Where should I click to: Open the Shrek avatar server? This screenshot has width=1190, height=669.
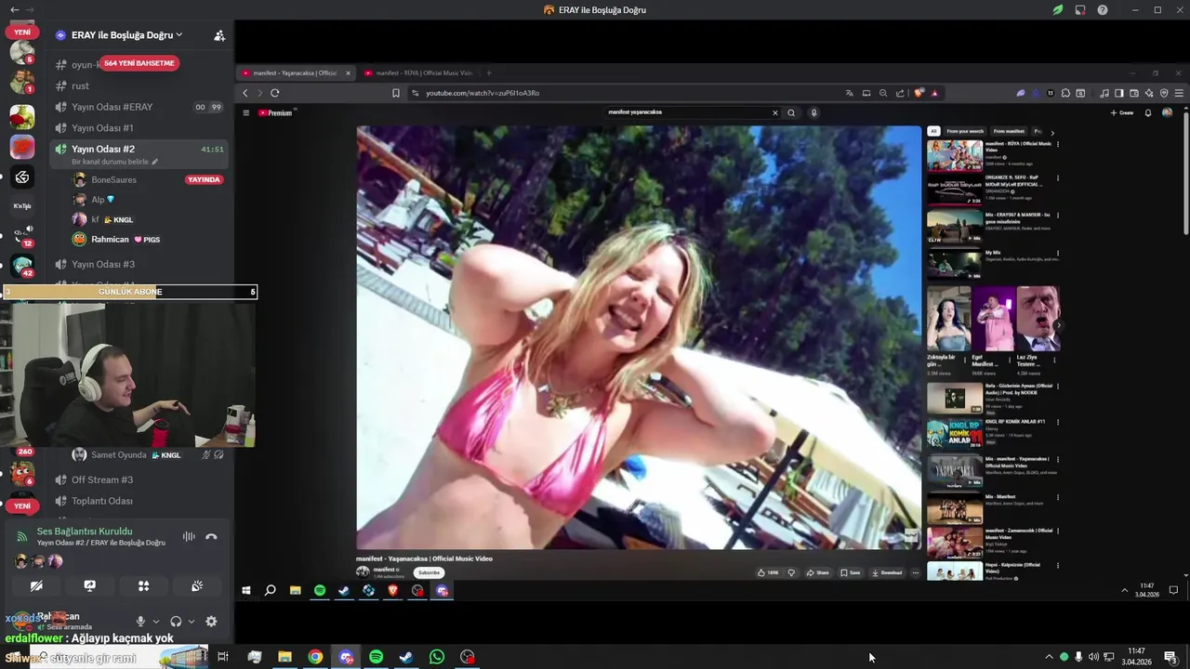pyautogui.click(x=22, y=116)
